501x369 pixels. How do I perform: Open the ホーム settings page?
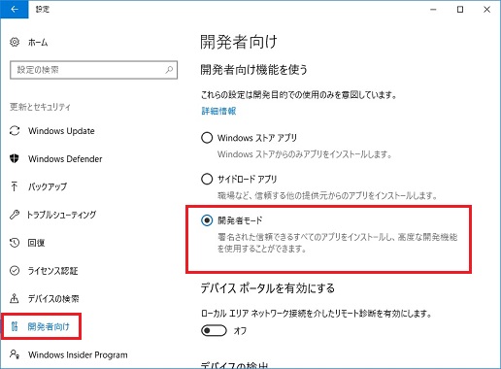38,43
